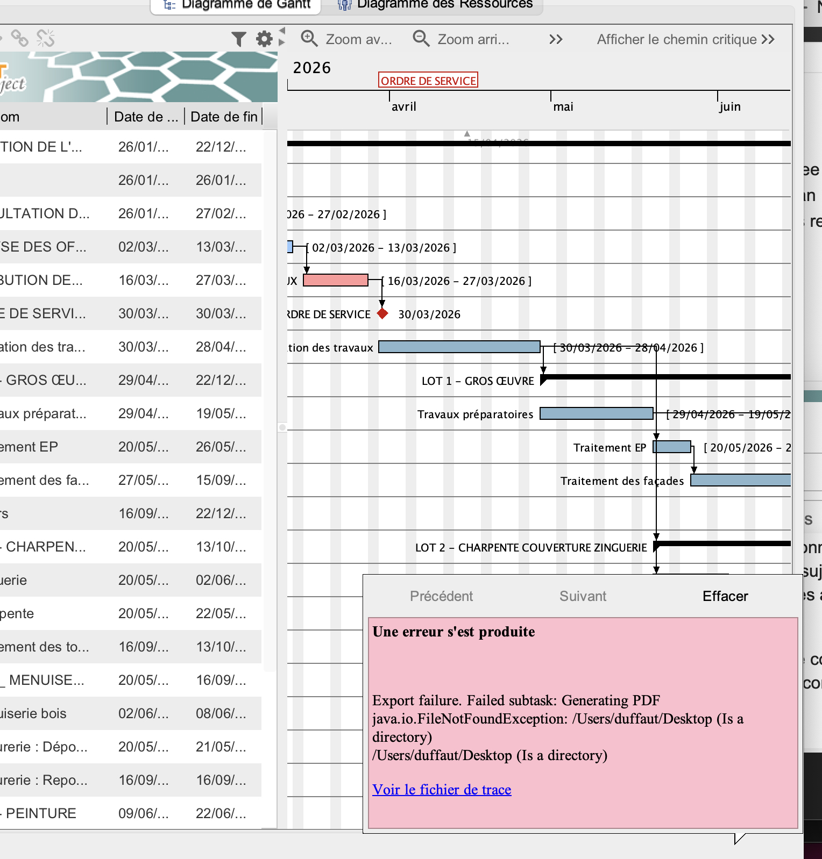Click the red ORDRE DE SERVICE milestone diamond
Image resolution: width=822 pixels, height=859 pixels.
(382, 313)
